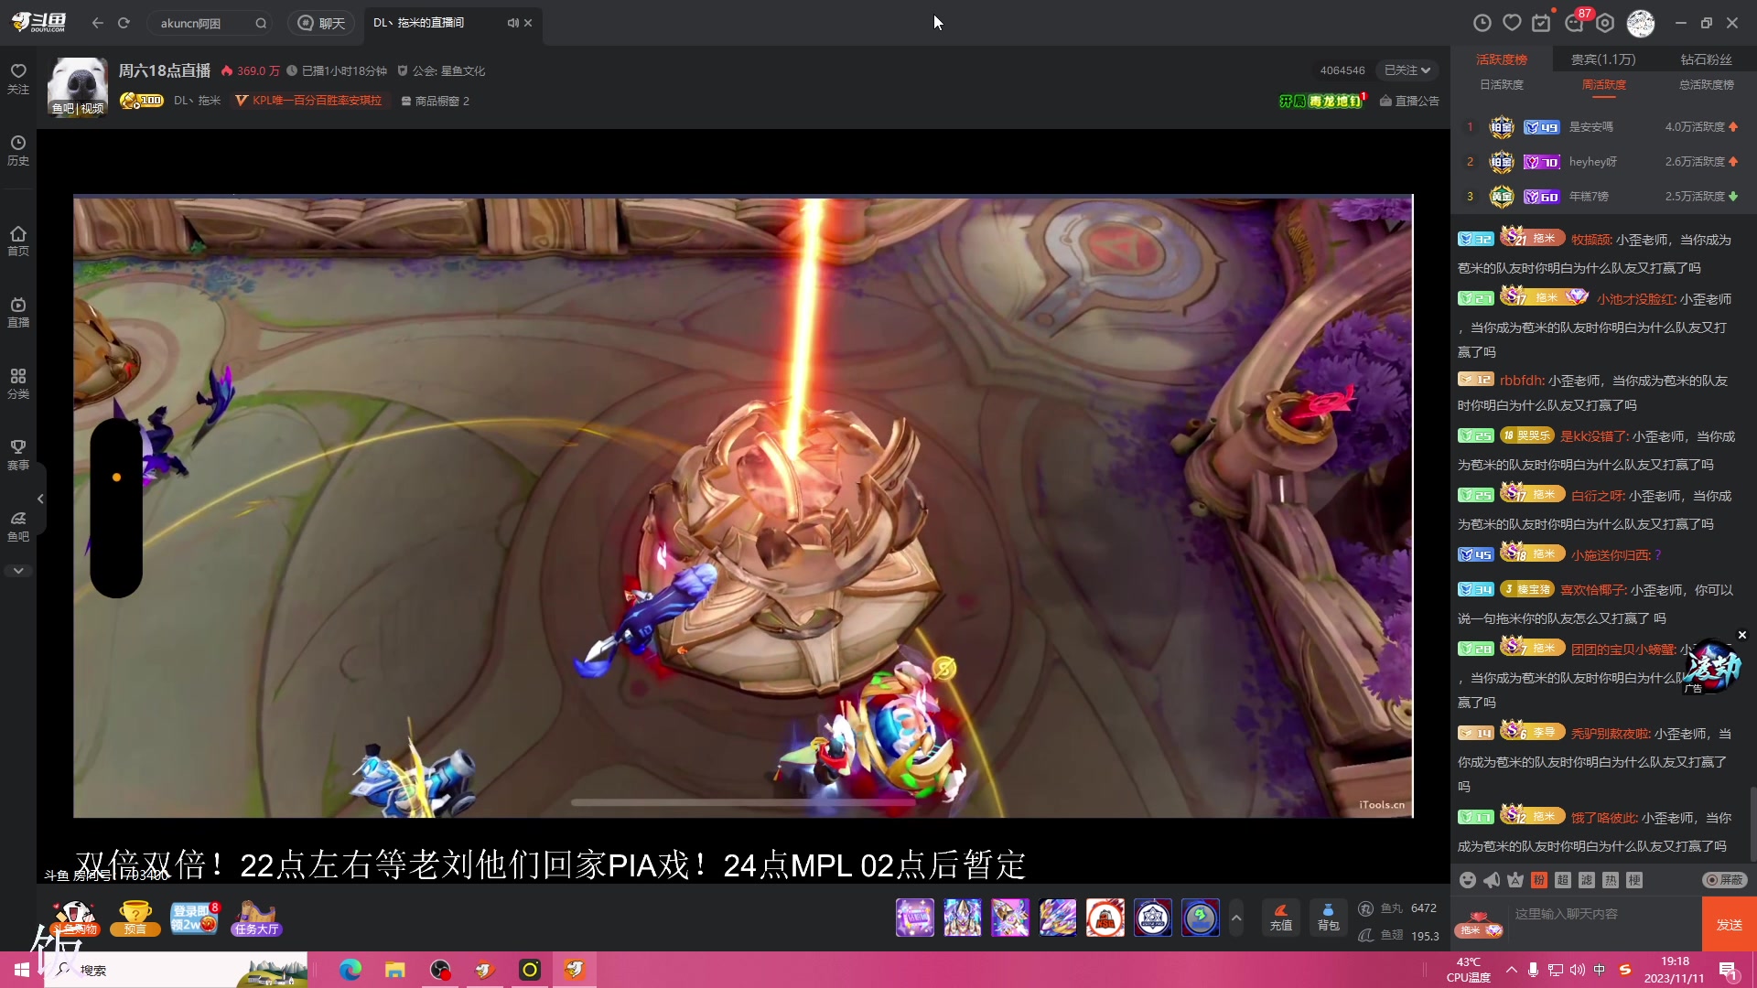This screenshot has width=1757, height=988.
Task: Open 分类 categories in sidebar
Action: click(18, 384)
